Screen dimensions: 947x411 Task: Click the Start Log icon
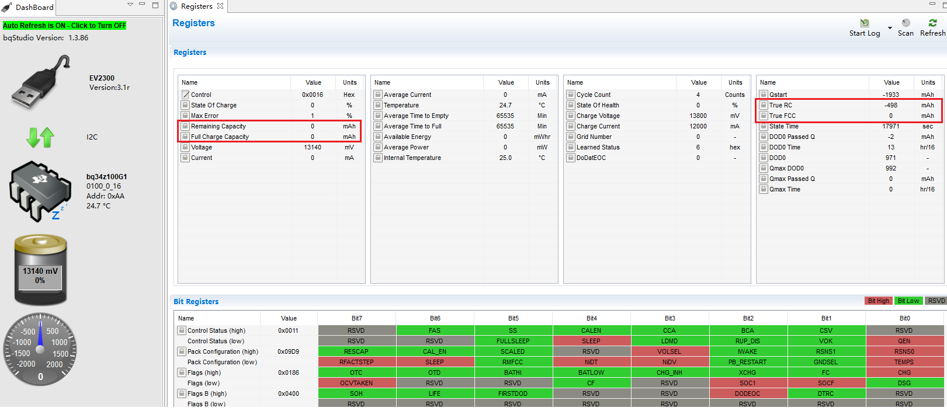(865, 23)
